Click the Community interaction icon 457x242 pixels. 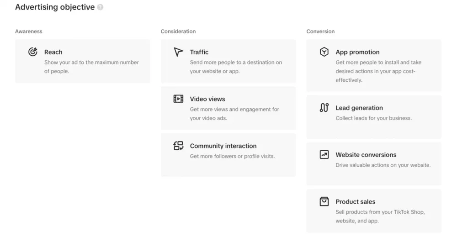point(178,146)
